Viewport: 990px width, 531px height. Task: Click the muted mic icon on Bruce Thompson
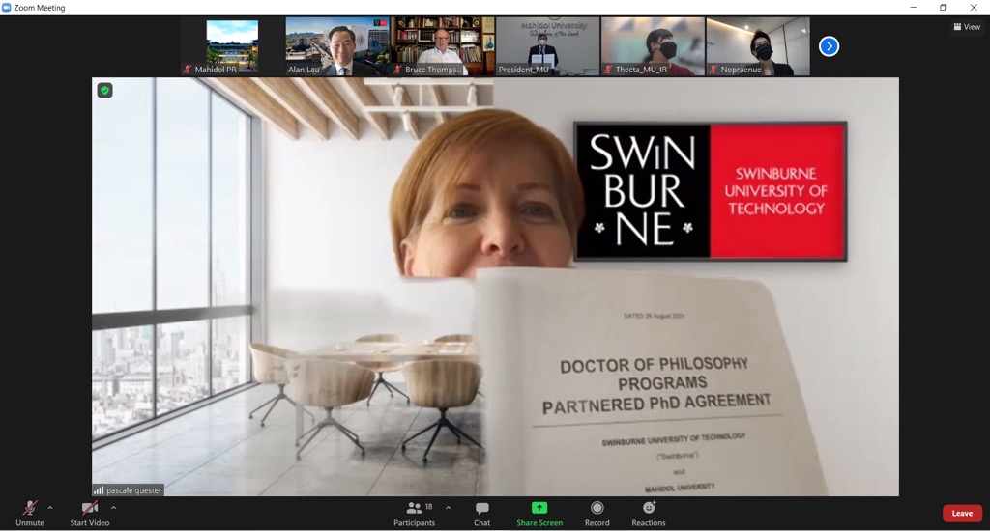(397, 70)
